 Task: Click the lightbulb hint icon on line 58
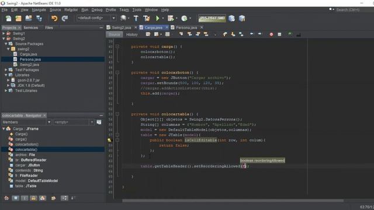[x=109, y=140]
